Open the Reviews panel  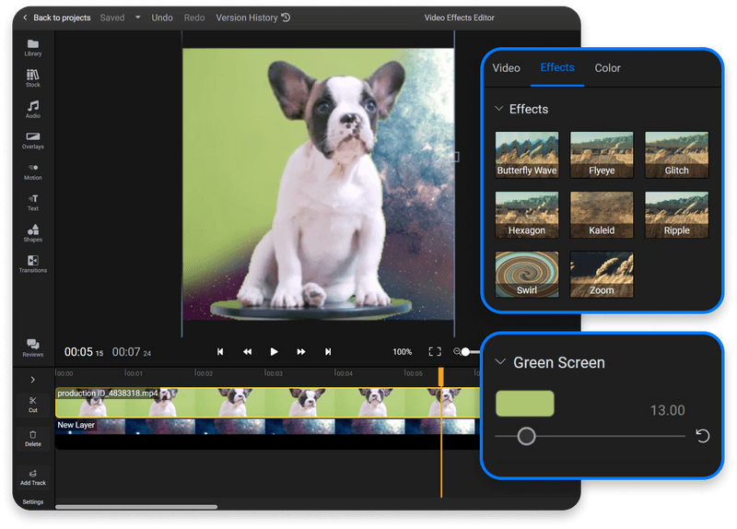[x=33, y=348]
